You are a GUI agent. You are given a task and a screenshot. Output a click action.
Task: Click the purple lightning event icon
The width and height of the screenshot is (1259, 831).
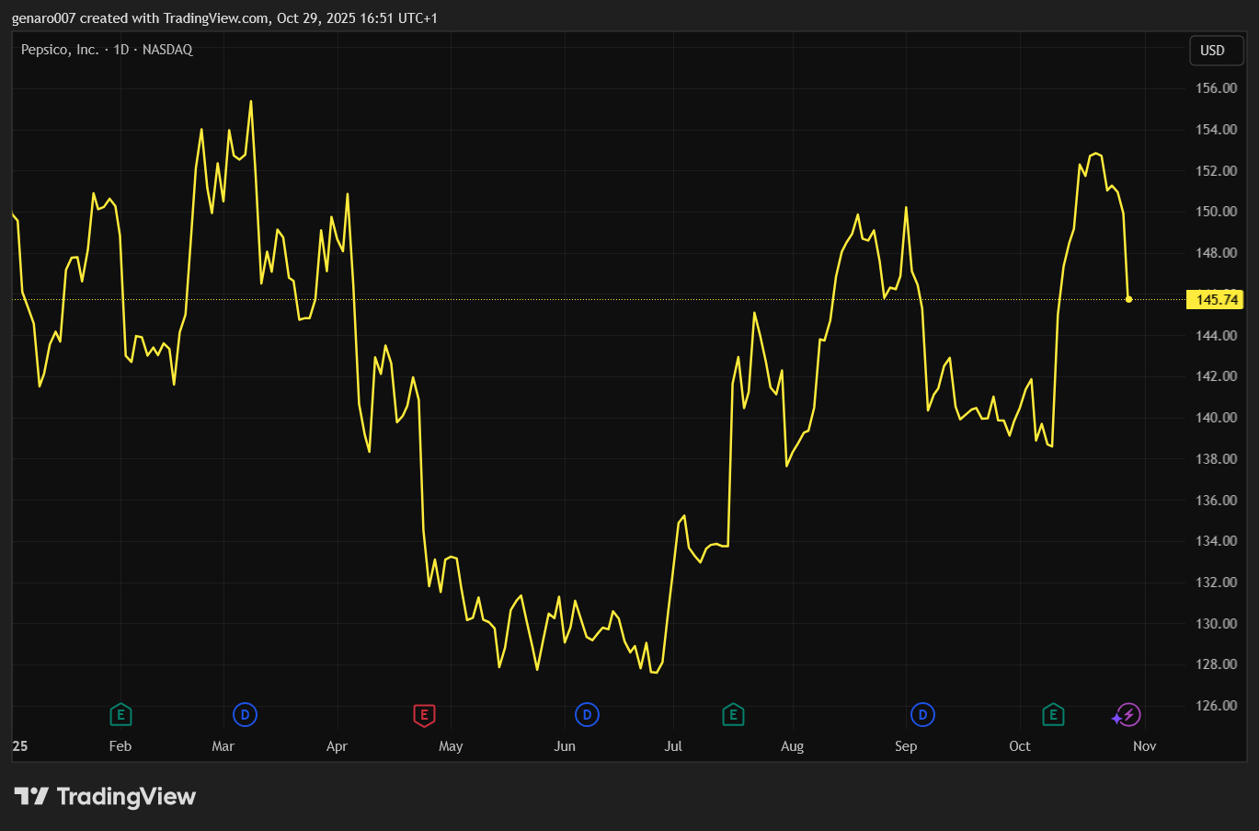[1128, 714]
